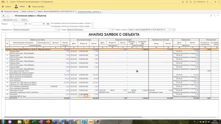Close the Исполнение заявок с объектов tab
The image size is (221, 124).
(x=100, y=11)
